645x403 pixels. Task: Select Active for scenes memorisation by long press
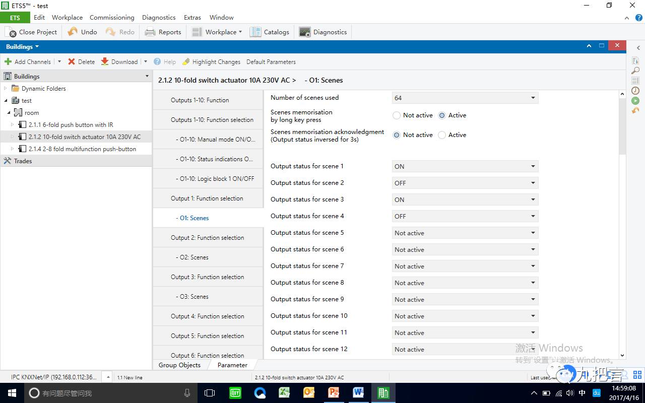(x=442, y=115)
